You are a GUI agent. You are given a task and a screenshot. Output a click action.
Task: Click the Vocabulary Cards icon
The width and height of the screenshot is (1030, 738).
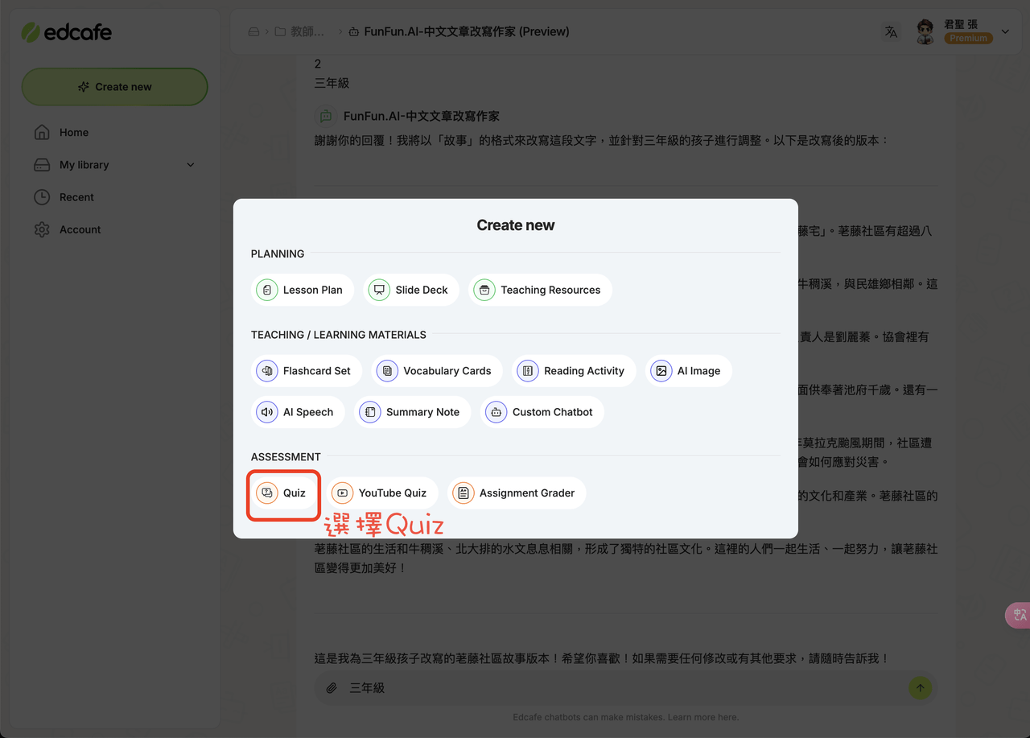(387, 371)
